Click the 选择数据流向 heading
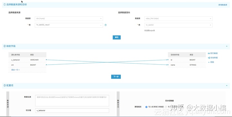 pyautogui.click(x=124, y=13)
